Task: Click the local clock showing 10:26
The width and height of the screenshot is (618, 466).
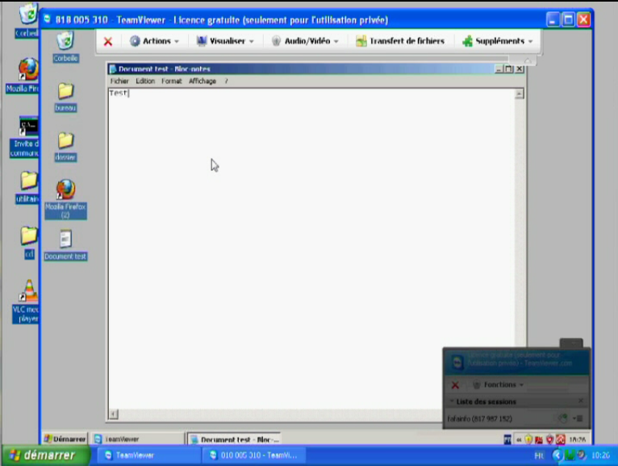Action: (601, 456)
